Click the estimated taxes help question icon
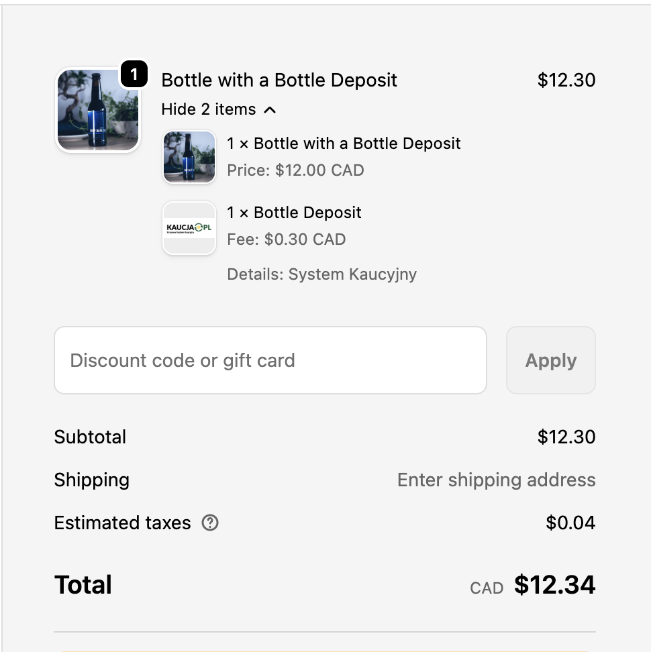The image size is (651, 652). pyautogui.click(x=210, y=523)
